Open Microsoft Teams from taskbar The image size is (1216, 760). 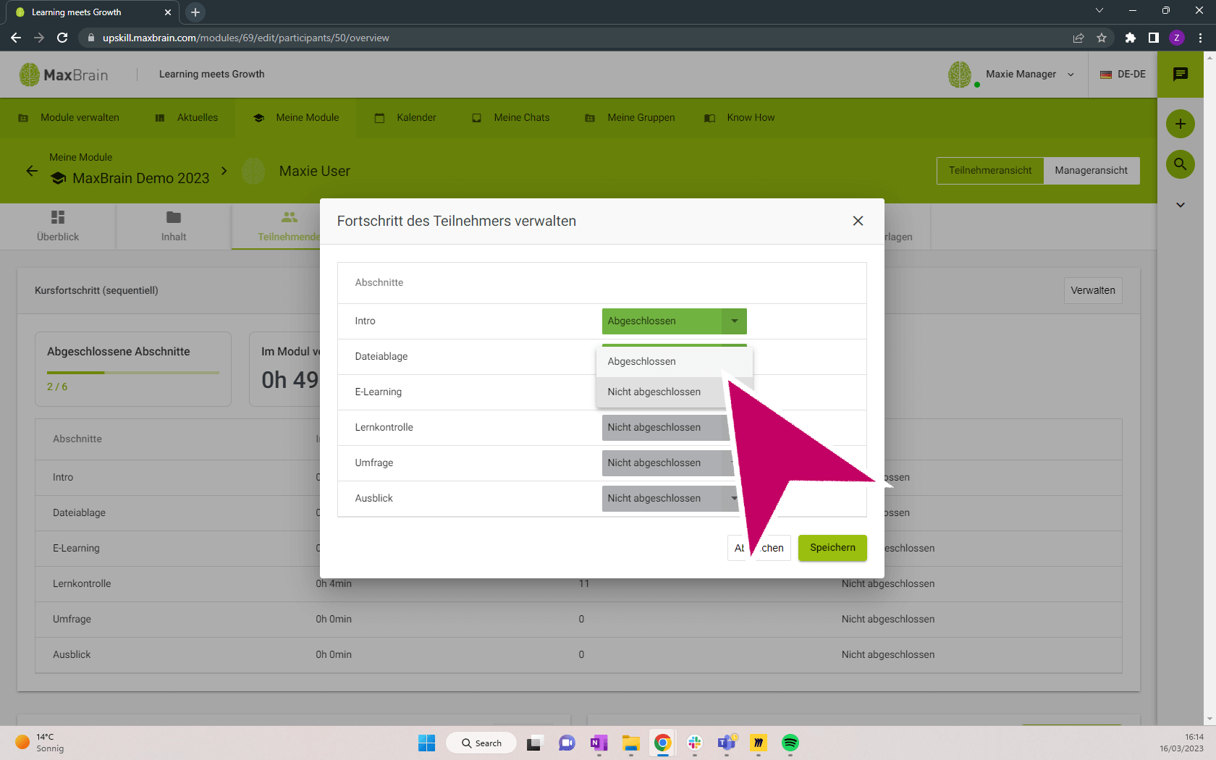pos(727,743)
